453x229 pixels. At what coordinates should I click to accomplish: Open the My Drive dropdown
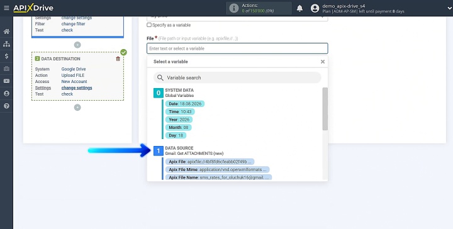pyautogui.click(x=237, y=18)
